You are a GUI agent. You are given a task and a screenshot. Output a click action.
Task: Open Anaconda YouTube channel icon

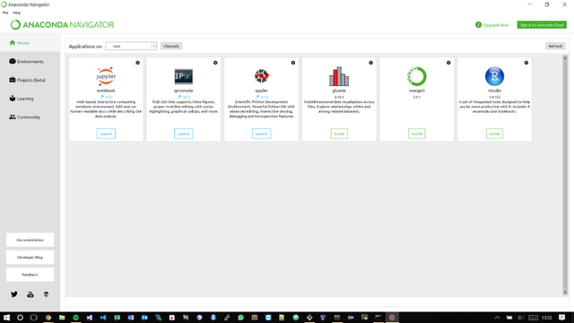[x=30, y=294]
